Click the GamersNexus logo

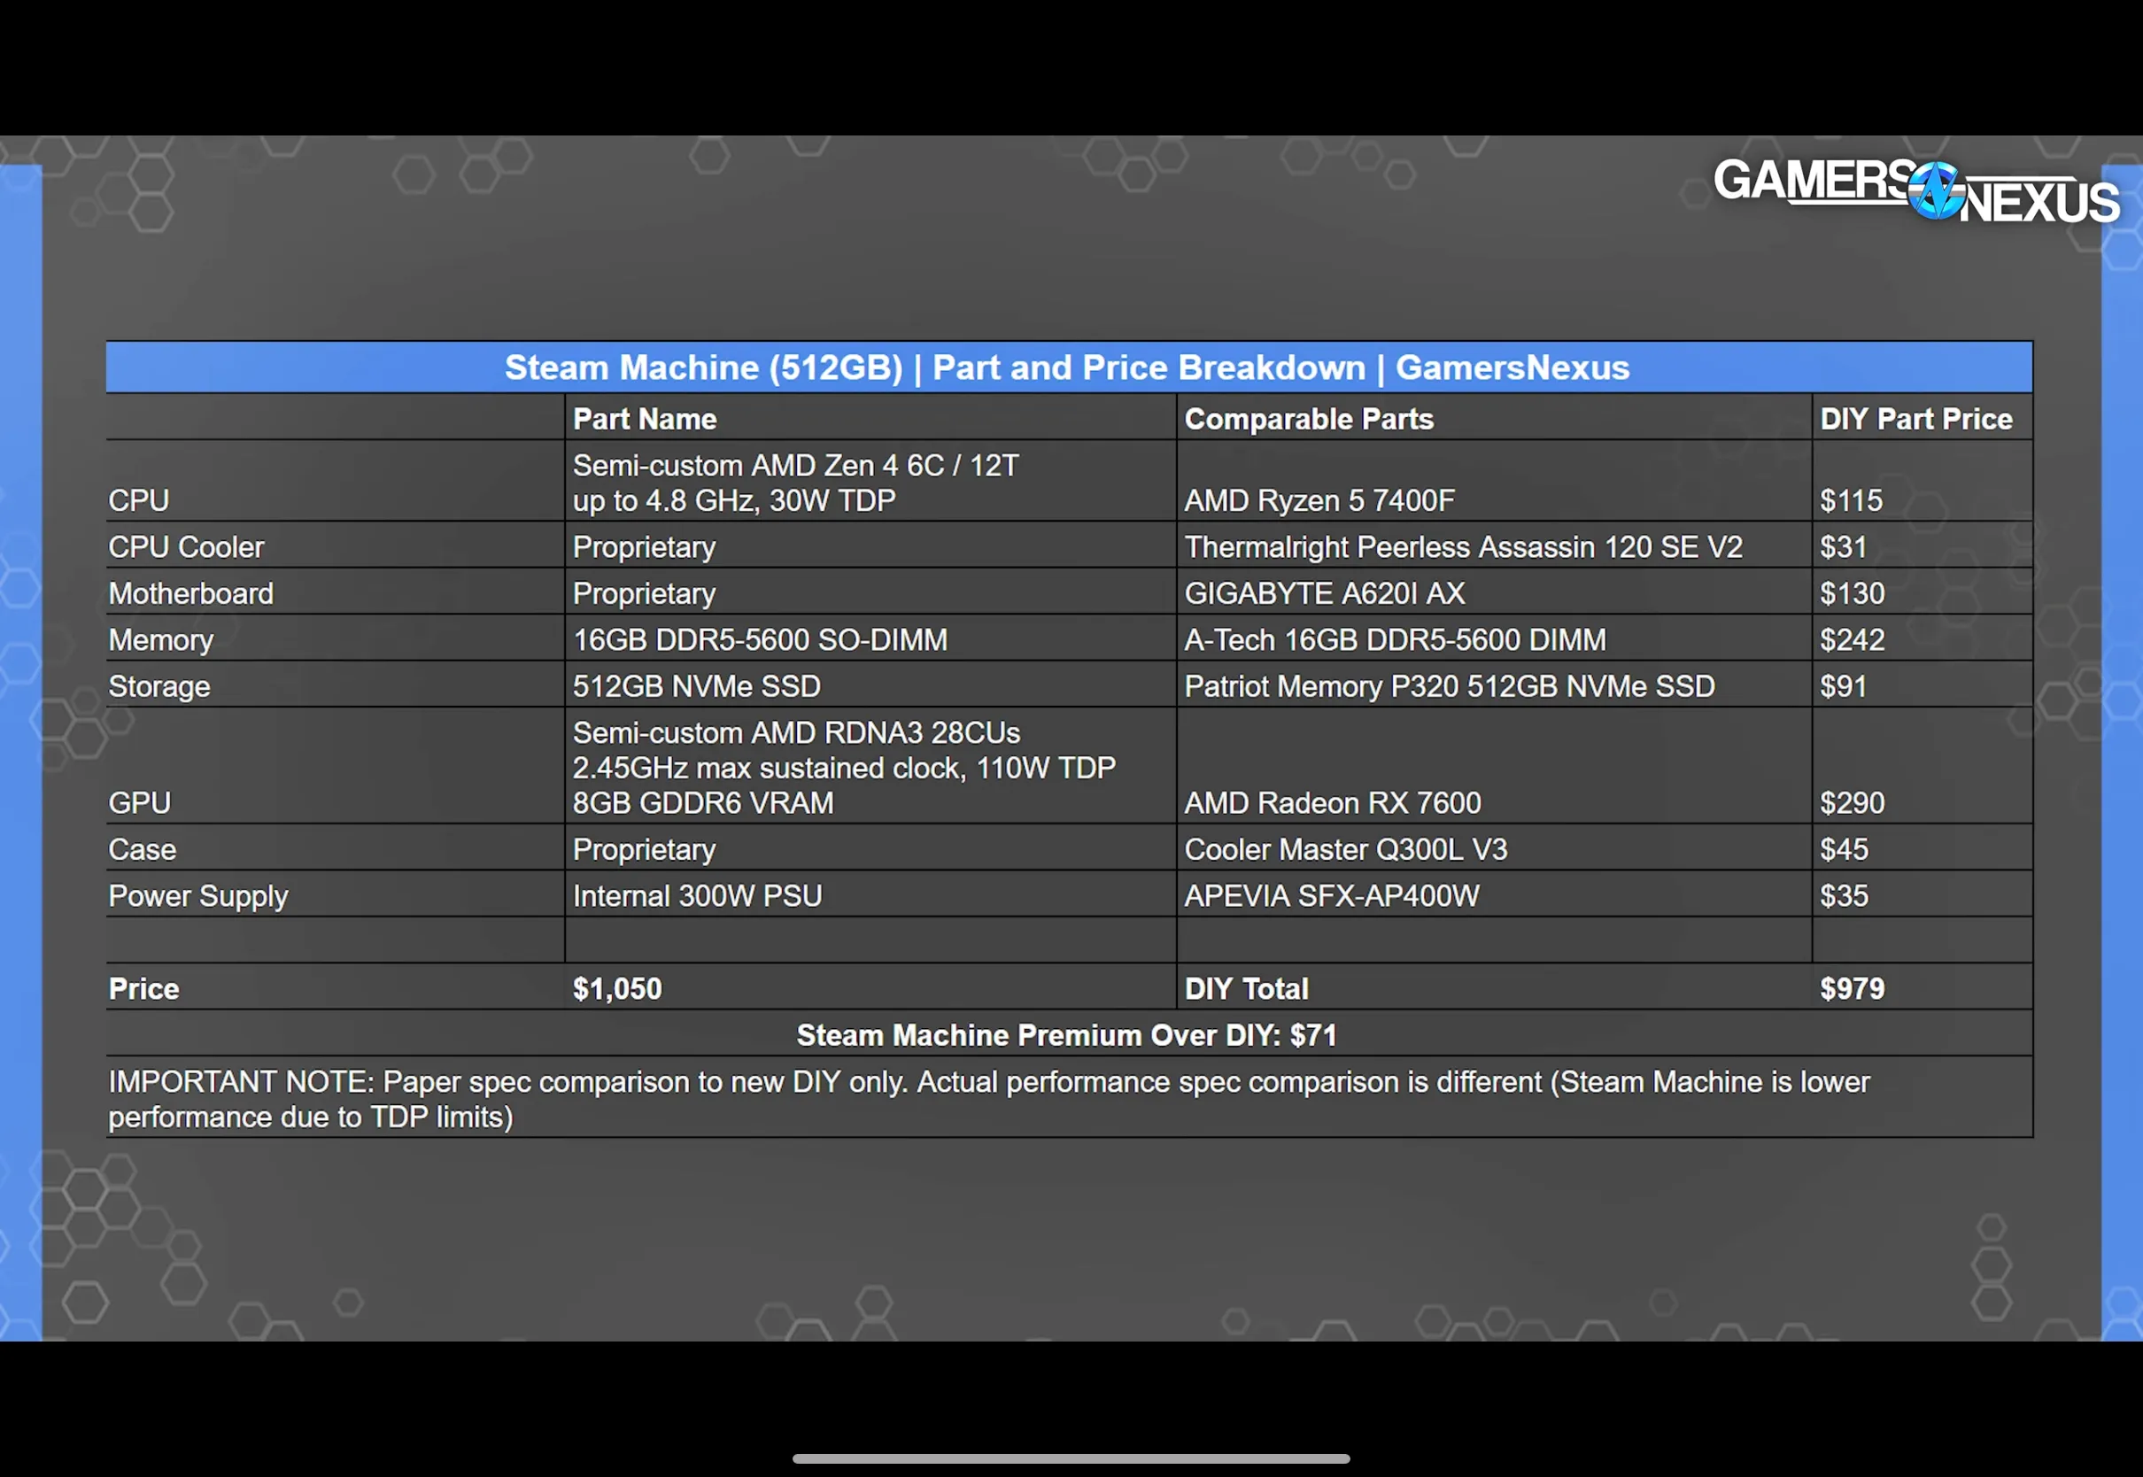pos(1916,189)
